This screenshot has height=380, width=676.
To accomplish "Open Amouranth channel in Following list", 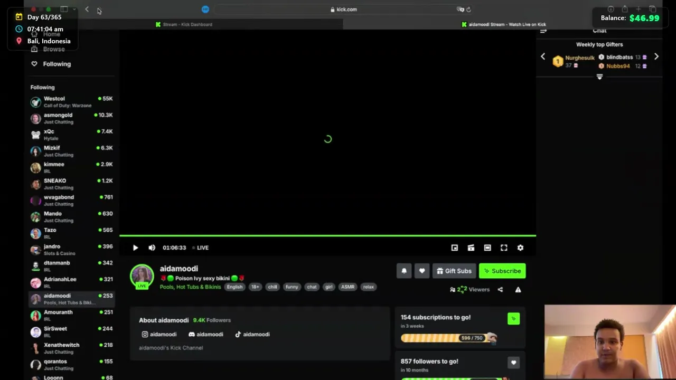I will (71, 315).
